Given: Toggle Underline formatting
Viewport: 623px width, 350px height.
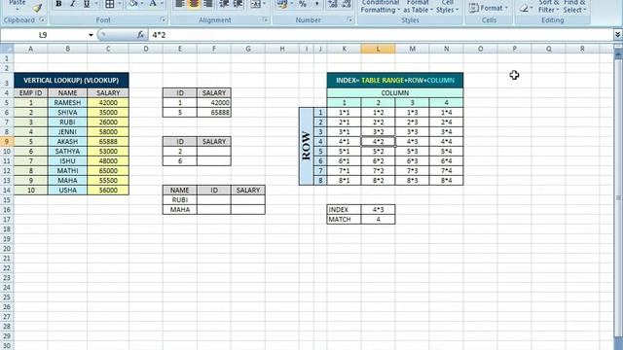Looking at the screenshot, I should tap(87, 4).
